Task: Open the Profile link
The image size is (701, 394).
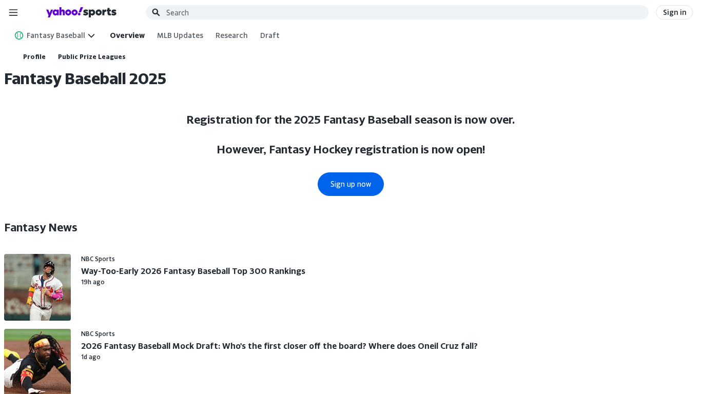Action: [34, 57]
